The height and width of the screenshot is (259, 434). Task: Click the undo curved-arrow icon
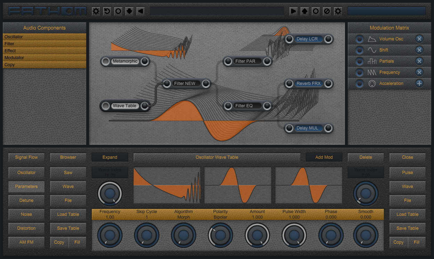click(107, 11)
